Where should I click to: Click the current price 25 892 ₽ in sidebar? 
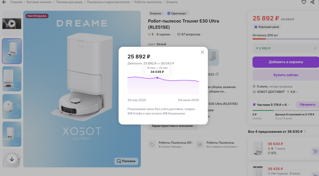pyautogui.click(x=266, y=18)
